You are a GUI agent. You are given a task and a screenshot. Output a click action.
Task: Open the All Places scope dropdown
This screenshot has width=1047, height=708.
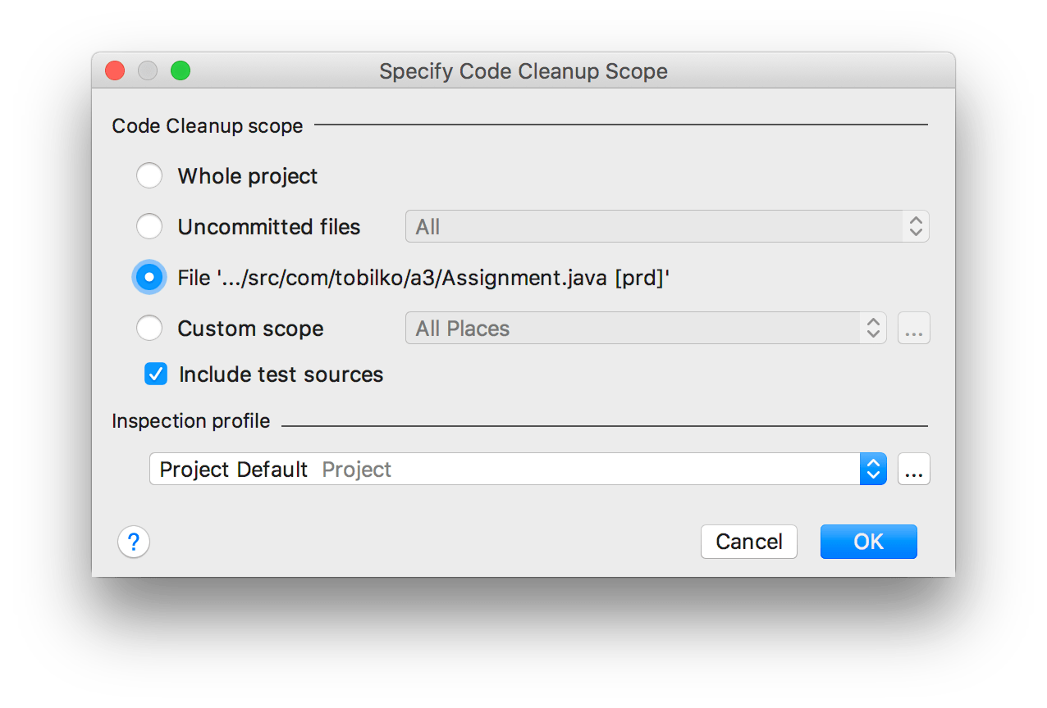tap(640, 328)
